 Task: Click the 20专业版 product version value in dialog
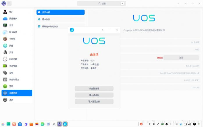click(x=95, y=64)
